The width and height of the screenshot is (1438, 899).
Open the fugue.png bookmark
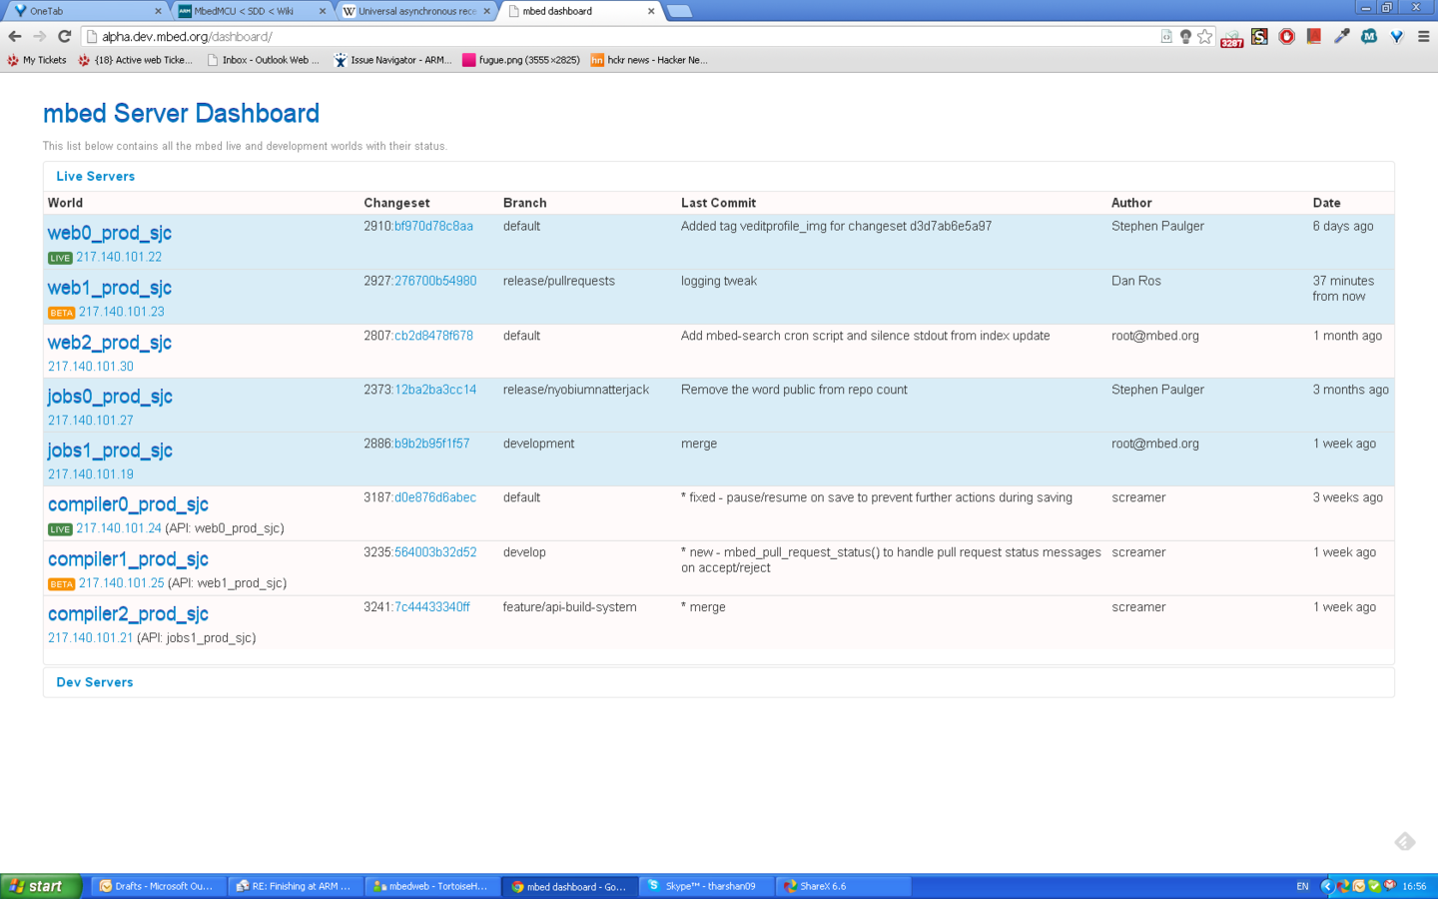(x=521, y=60)
